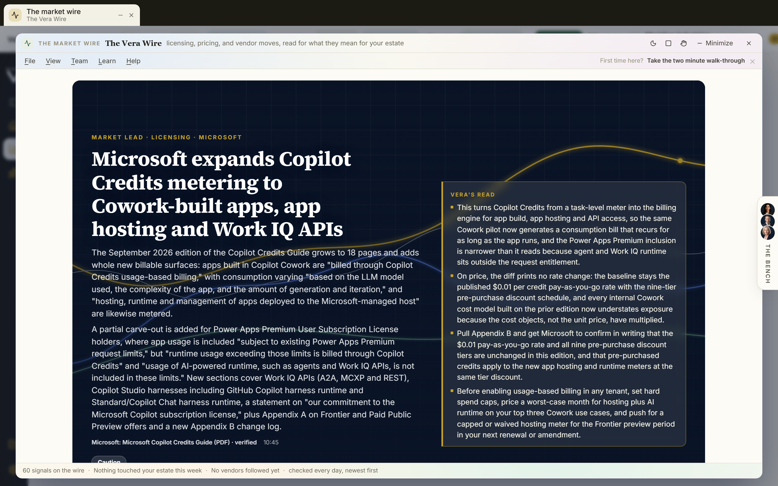The height and width of the screenshot is (486, 778).
Task: Open the Team menu
Action: pos(79,61)
